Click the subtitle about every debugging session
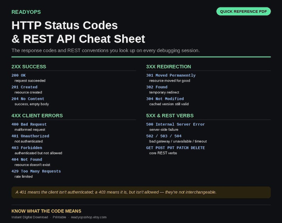Image resolution: width=282 pixels, height=223 pixels. pyautogui.click(x=105, y=50)
